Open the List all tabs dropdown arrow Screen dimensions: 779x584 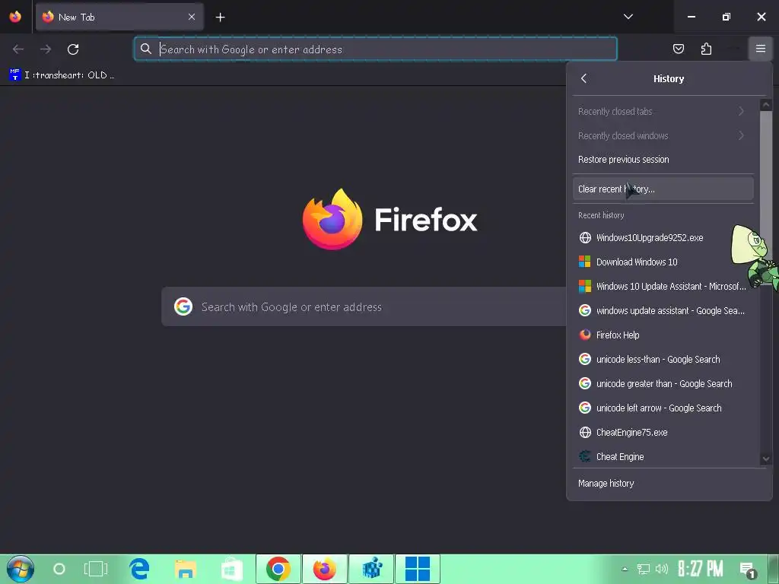click(x=628, y=17)
